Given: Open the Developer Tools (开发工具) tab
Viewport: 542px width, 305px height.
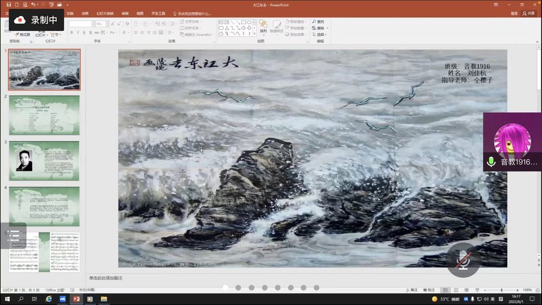Looking at the screenshot, I should tap(158, 14).
